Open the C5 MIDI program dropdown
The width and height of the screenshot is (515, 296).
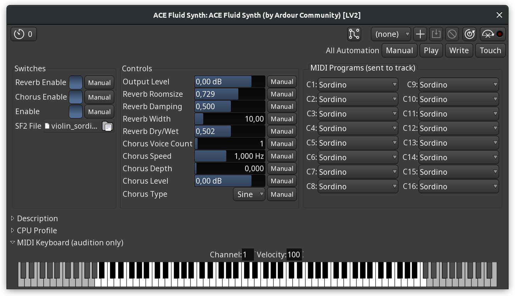click(358, 143)
